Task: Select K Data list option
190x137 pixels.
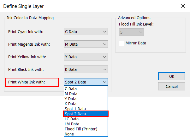Action: pos(86,104)
